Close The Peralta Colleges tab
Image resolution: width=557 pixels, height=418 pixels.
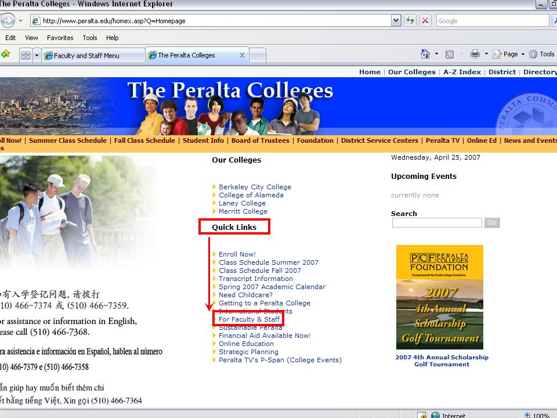click(242, 55)
